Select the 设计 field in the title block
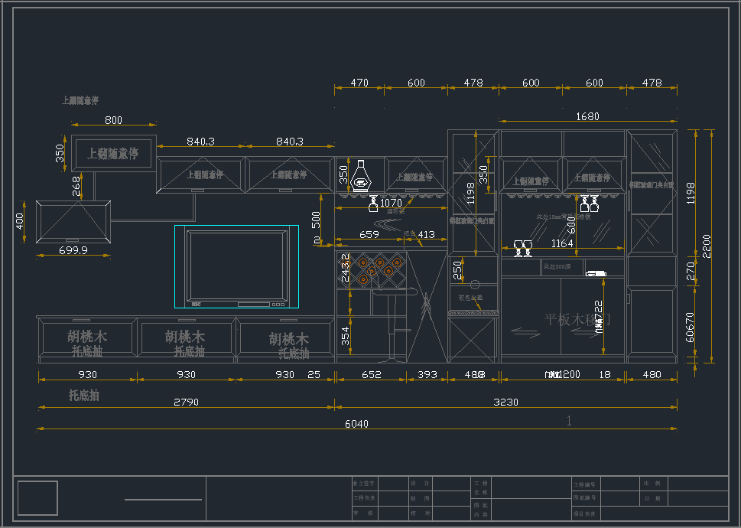 pos(420,484)
